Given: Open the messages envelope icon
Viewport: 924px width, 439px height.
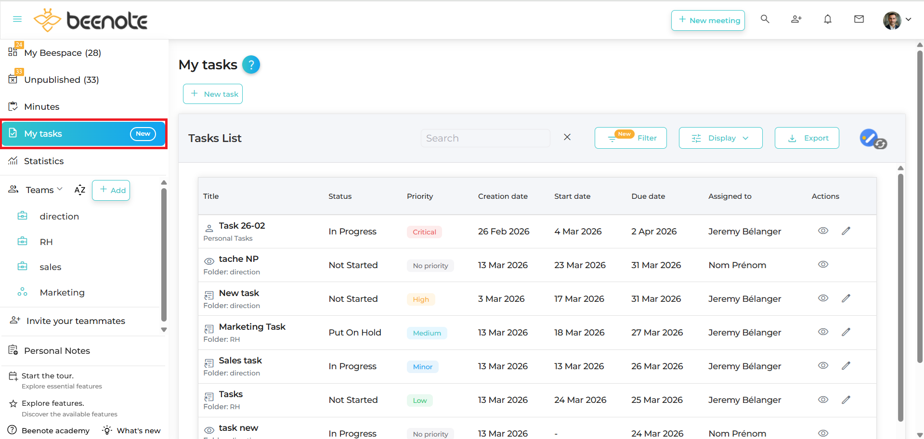Looking at the screenshot, I should click(x=859, y=19).
